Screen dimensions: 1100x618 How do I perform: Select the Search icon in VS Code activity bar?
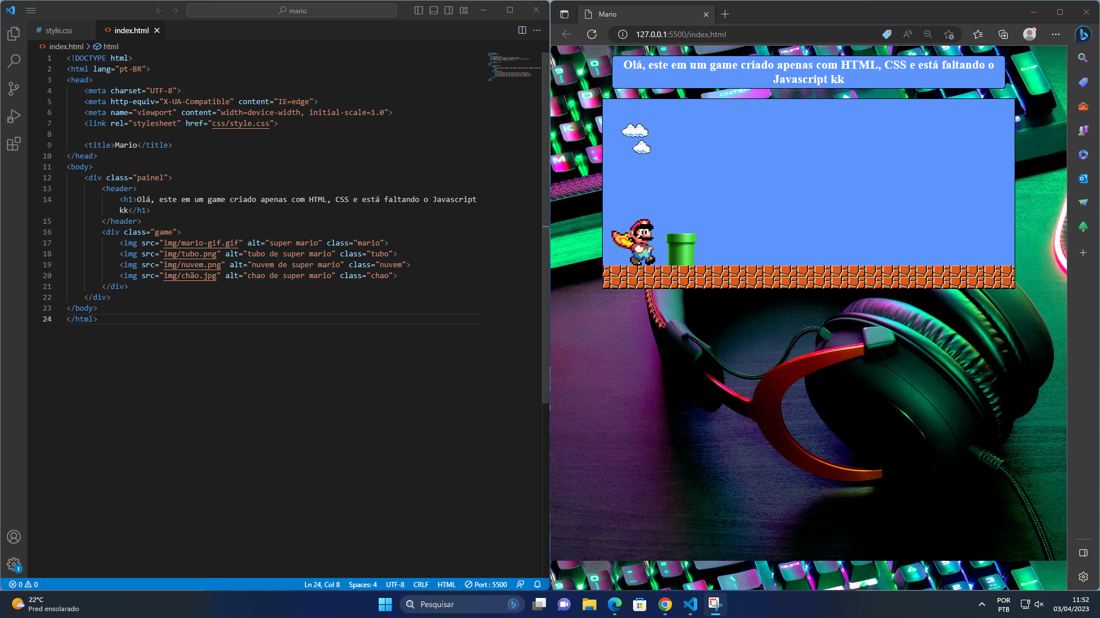pos(14,61)
